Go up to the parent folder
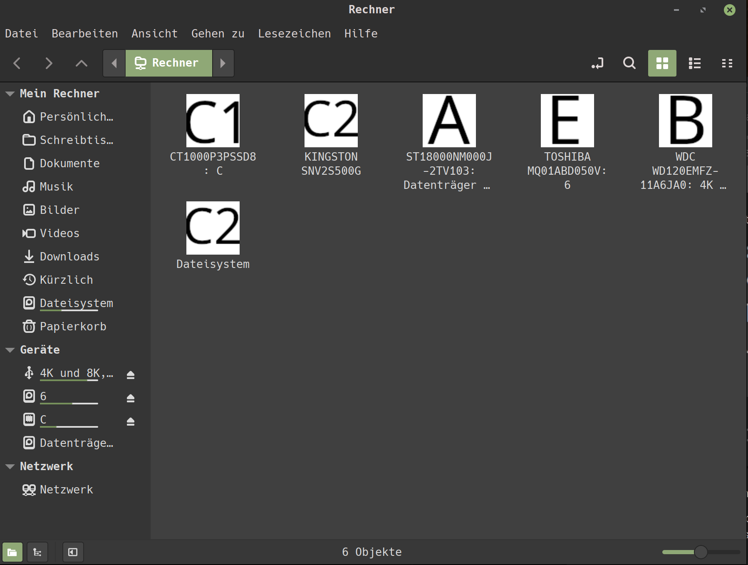748x565 pixels. (82, 63)
